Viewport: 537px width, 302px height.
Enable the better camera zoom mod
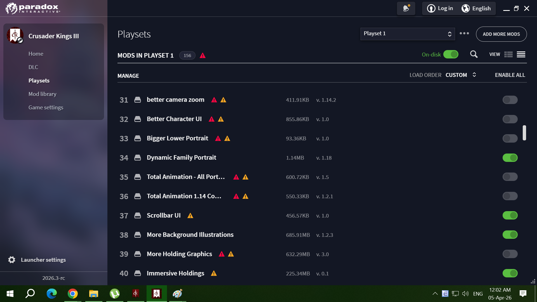(x=510, y=100)
